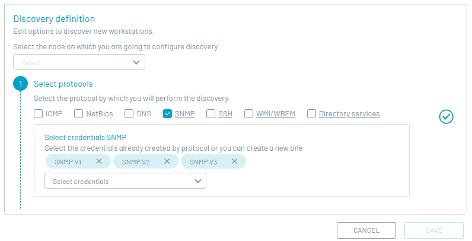
Task: Click the CANCEL button
Action: click(366, 230)
